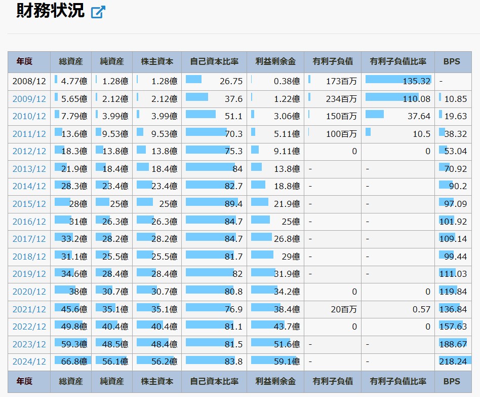480x397 pixels.
Task: Select the 135.32 debt ratio cell
Action: coord(398,81)
